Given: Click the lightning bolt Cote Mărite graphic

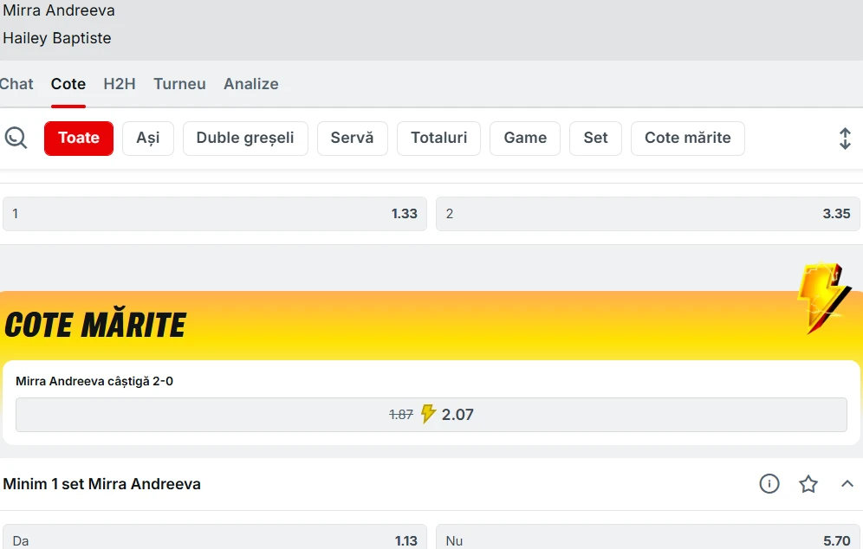Looking at the screenshot, I should (x=822, y=298).
